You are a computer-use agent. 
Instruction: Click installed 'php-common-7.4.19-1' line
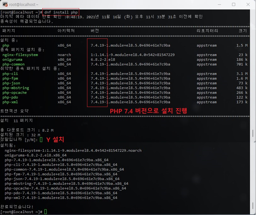[x=64, y=169]
